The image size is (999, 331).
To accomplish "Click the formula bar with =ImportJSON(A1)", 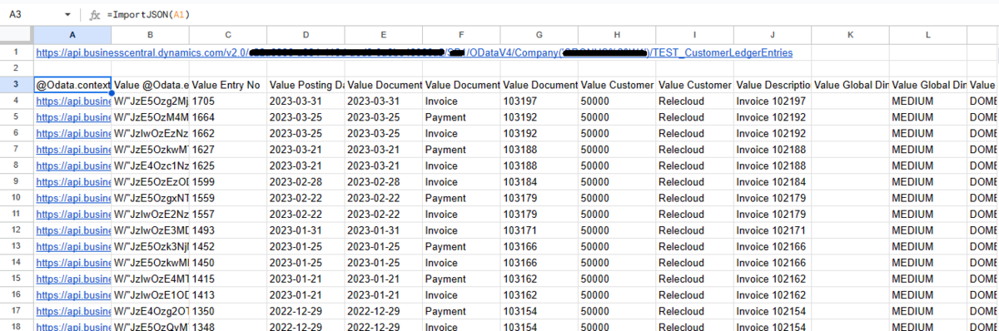I will click(x=549, y=14).
